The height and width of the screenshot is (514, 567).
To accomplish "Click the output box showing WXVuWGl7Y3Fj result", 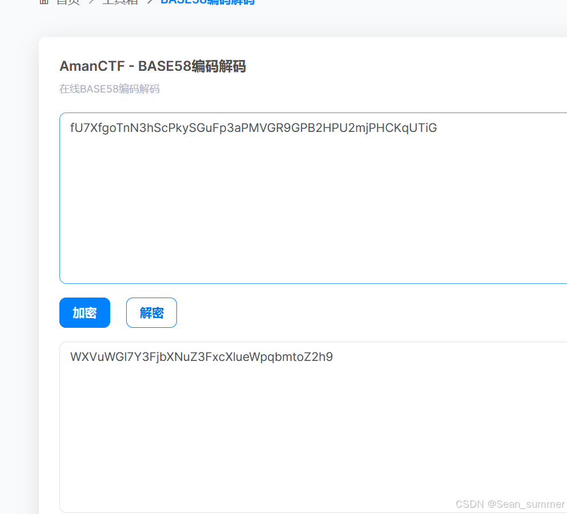I will tap(313, 427).
